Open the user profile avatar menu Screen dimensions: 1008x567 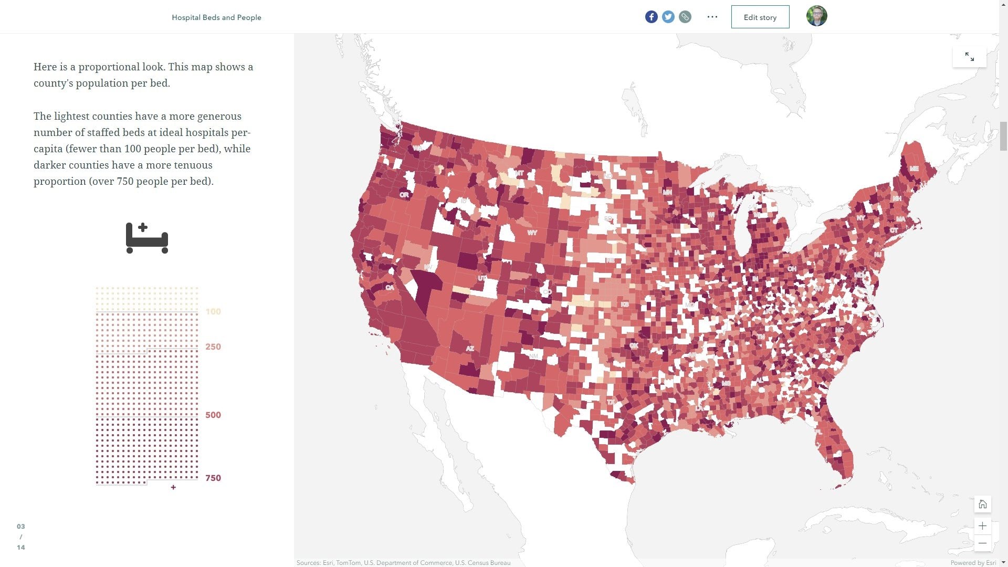pos(816,16)
